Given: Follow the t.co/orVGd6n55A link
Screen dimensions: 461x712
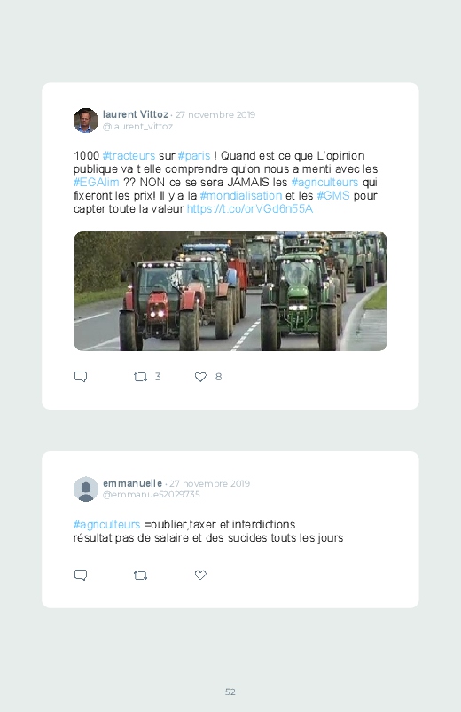Looking at the screenshot, I should coord(250,209).
